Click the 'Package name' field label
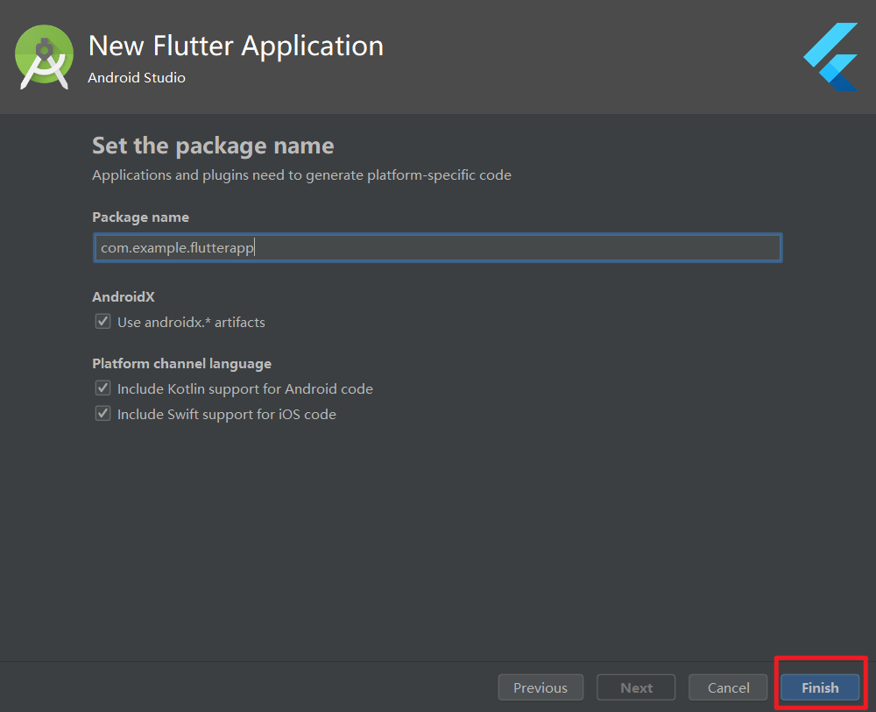Viewport: 876px width, 712px height. click(140, 217)
